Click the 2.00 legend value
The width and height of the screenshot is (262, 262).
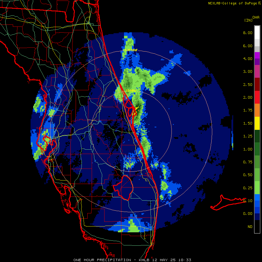248,98
